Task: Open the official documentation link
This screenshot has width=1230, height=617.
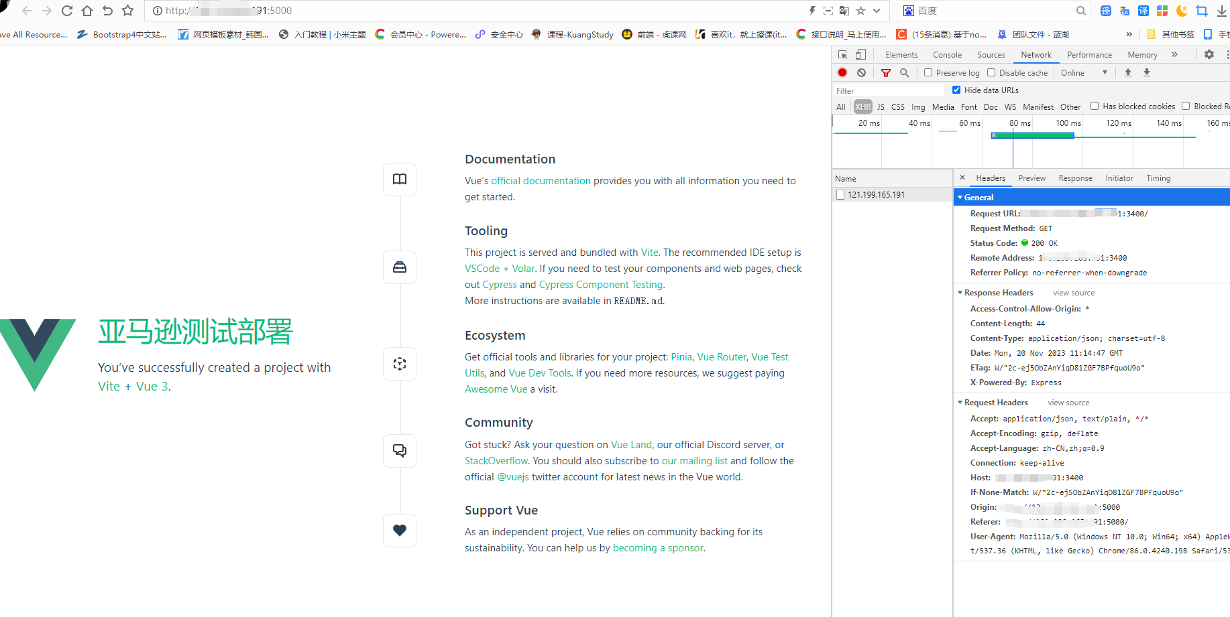Action: (541, 181)
